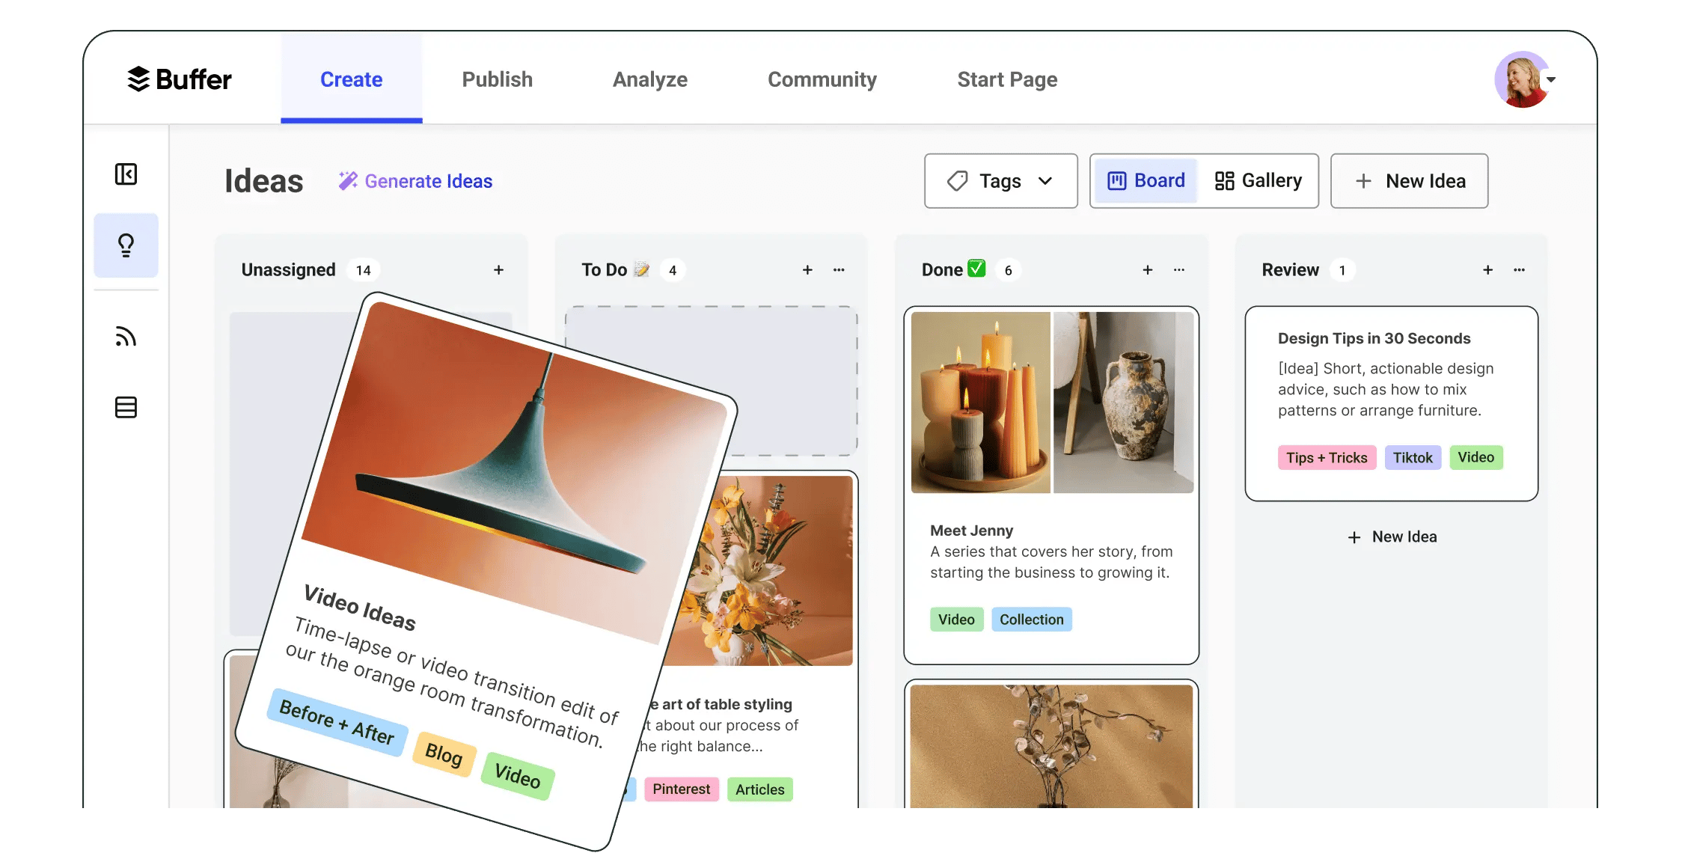Add an idea to the Done column via plus

click(1147, 269)
